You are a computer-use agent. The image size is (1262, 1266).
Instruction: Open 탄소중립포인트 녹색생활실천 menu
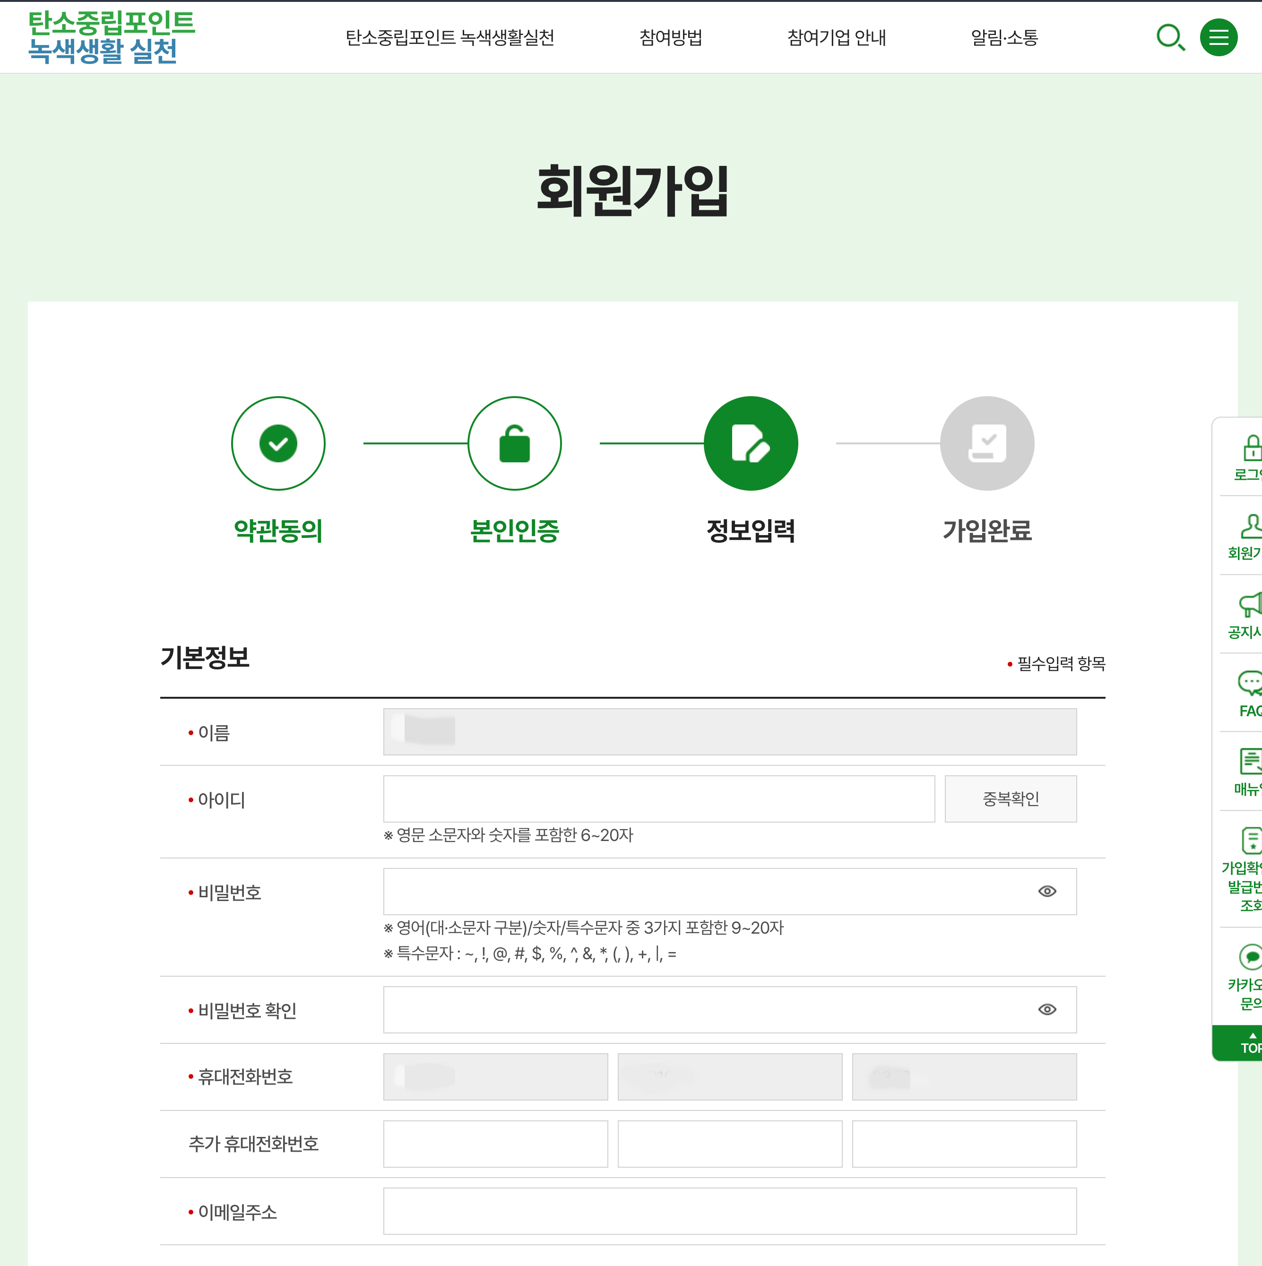tap(449, 37)
